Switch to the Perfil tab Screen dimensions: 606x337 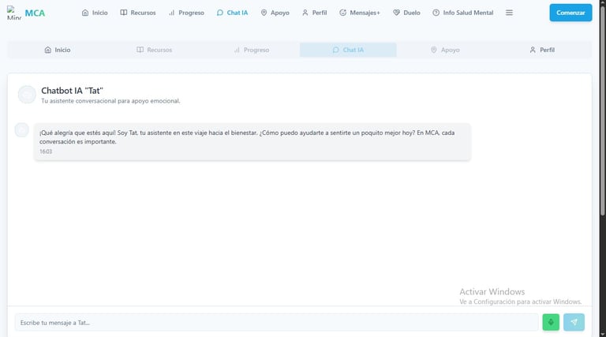pyautogui.click(x=542, y=50)
